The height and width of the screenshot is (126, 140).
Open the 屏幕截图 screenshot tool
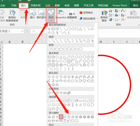coord(72,15)
